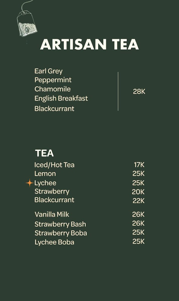The height and width of the screenshot is (301, 179).
Task: Choose the Lemon tea item
Action: 45,174
